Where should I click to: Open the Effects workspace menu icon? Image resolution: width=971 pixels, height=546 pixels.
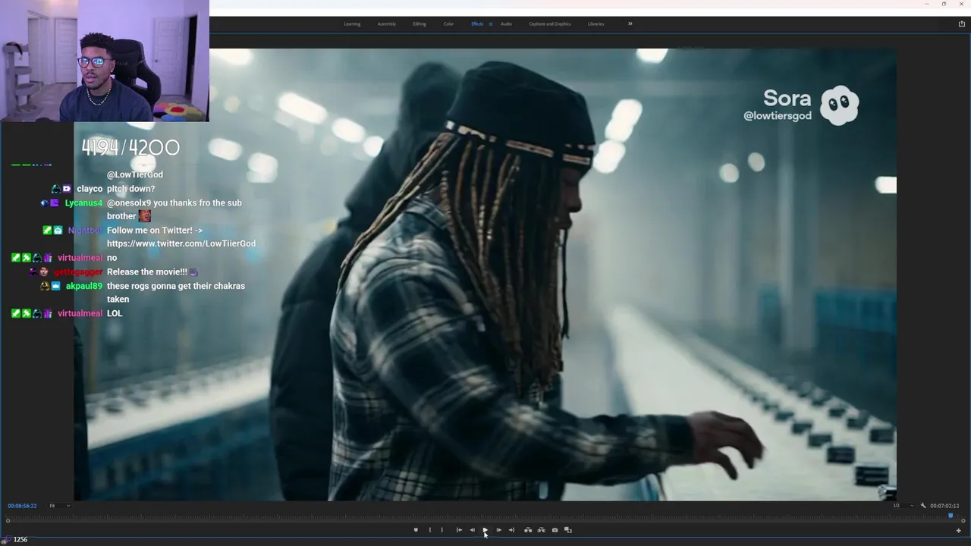pyautogui.click(x=490, y=24)
